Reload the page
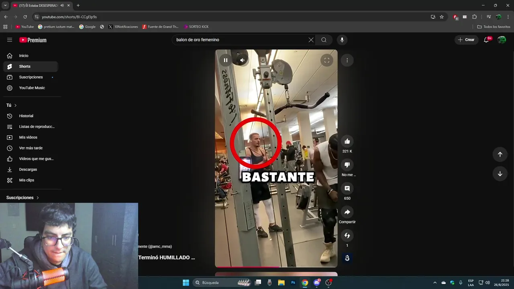514x289 pixels. point(25,17)
